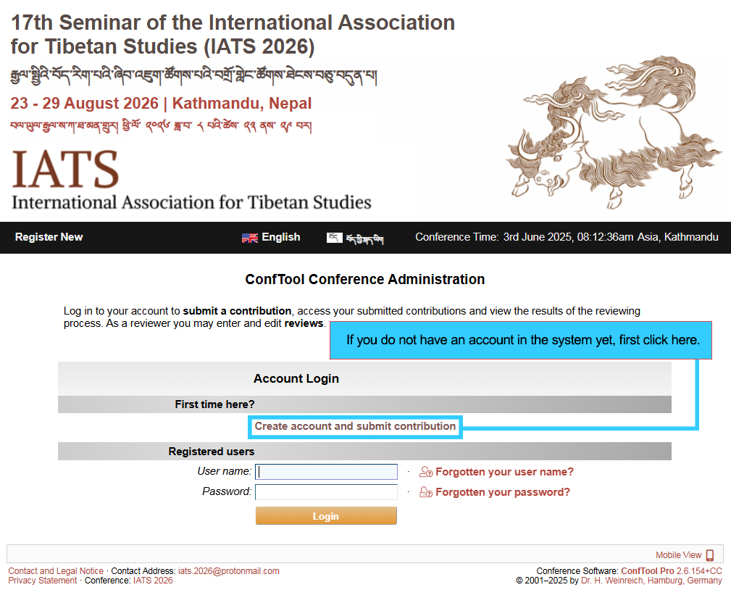This screenshot has width=731, height=590.
Task: Open Contact and Legal Notice link
Action: (x=56, y=571)
